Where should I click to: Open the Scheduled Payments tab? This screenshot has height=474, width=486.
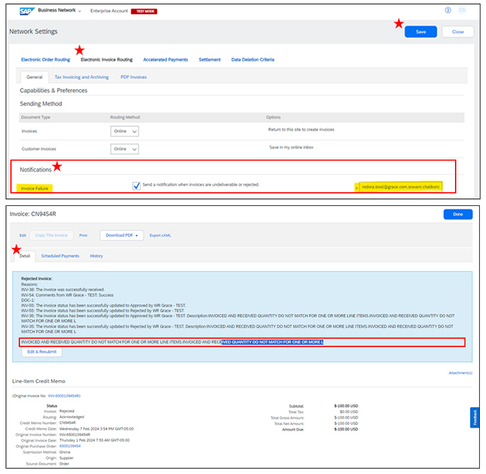tap(60, 256)
